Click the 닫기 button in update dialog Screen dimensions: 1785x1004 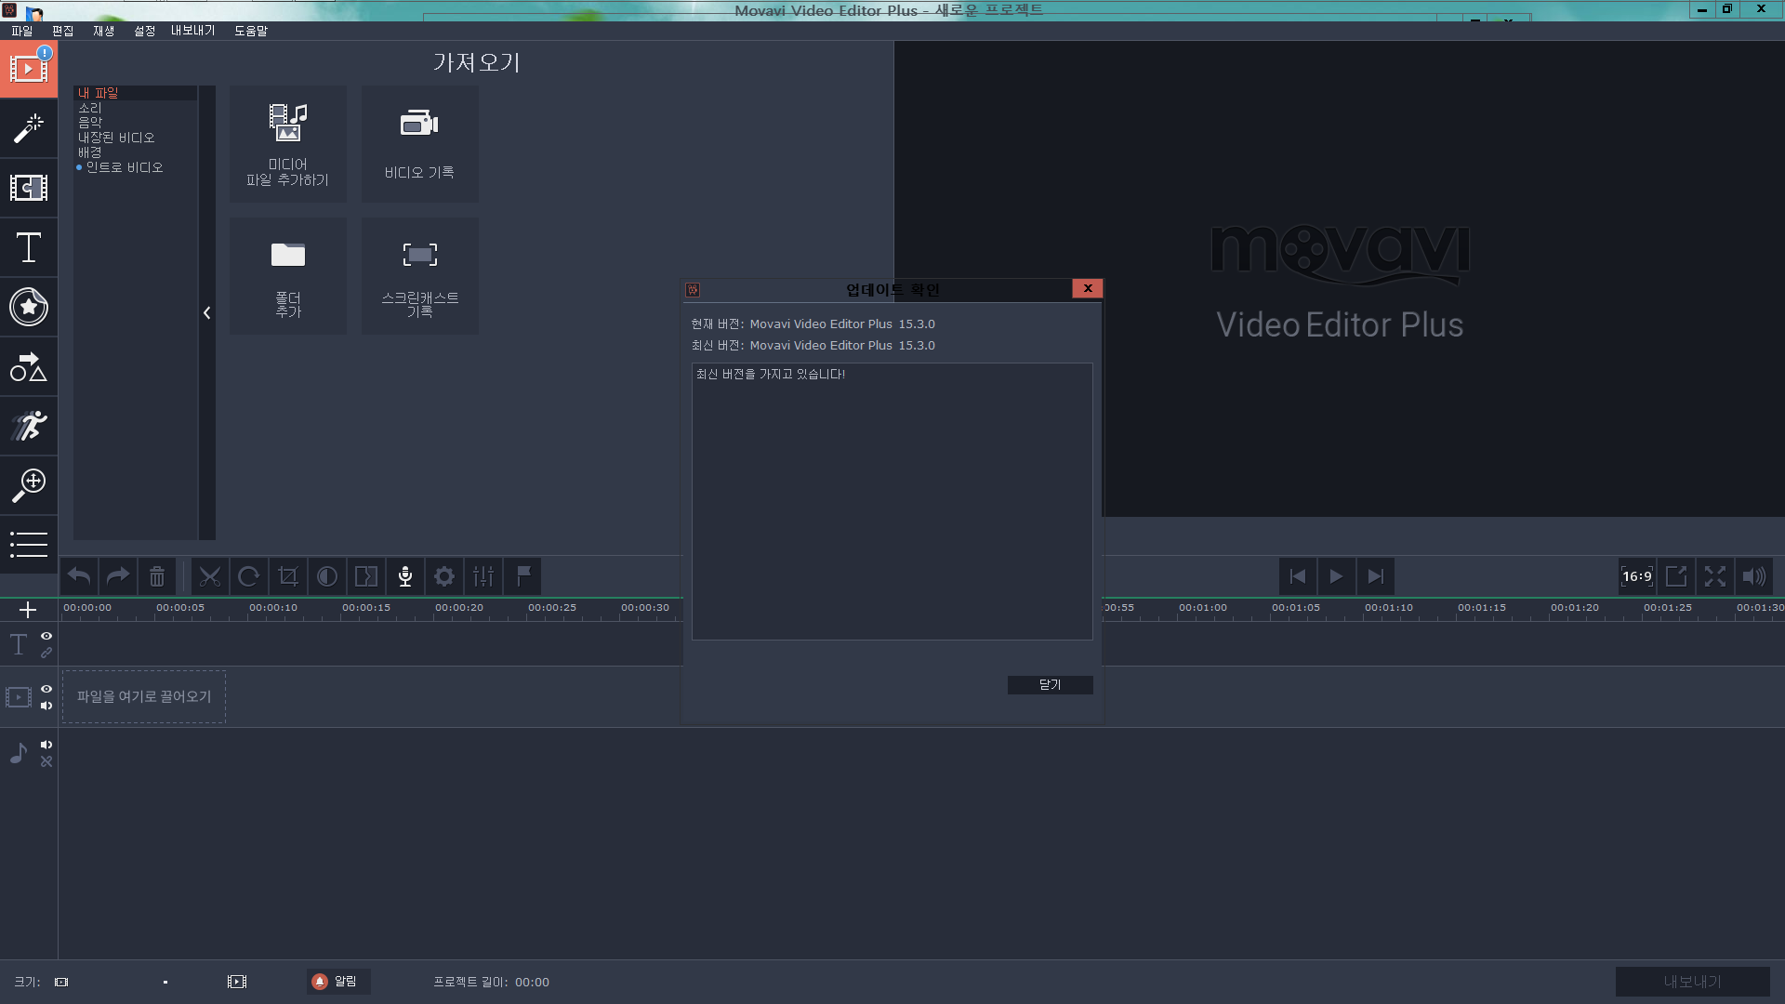1050,685
